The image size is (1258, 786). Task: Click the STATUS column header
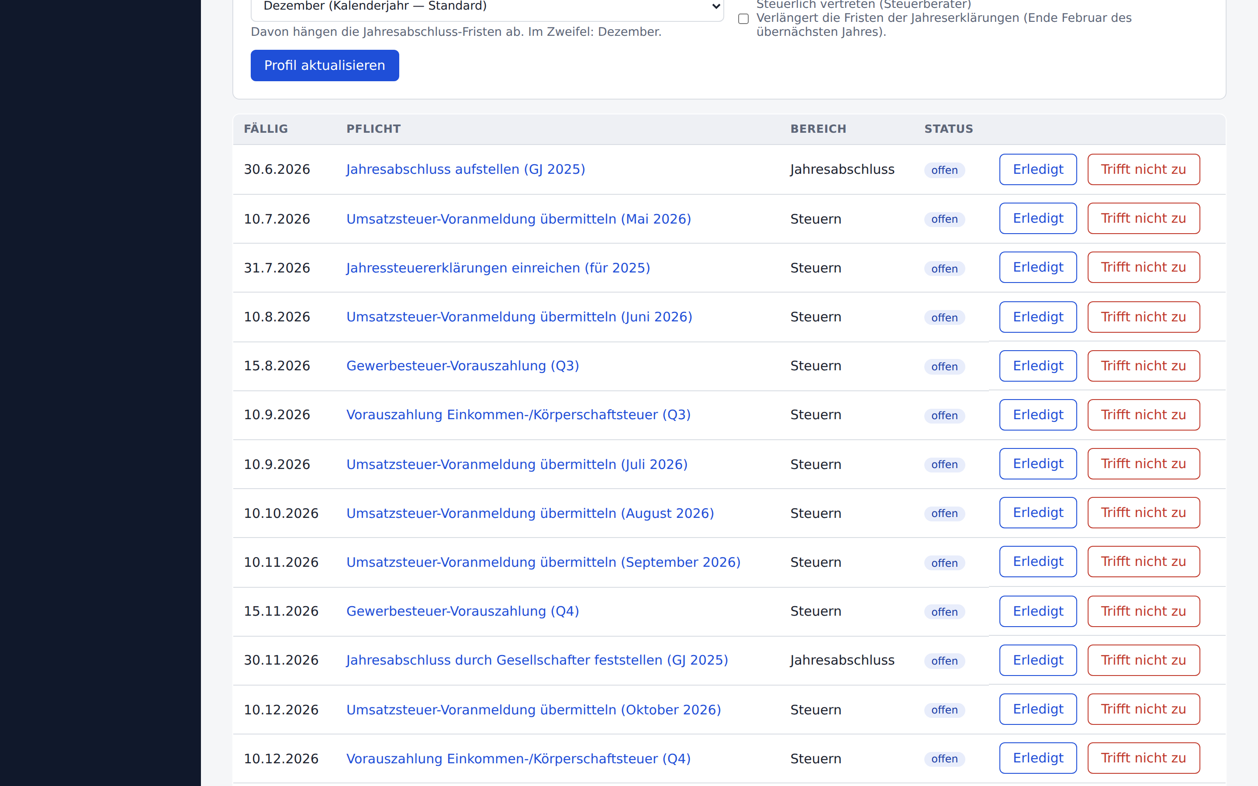point(948,129)
